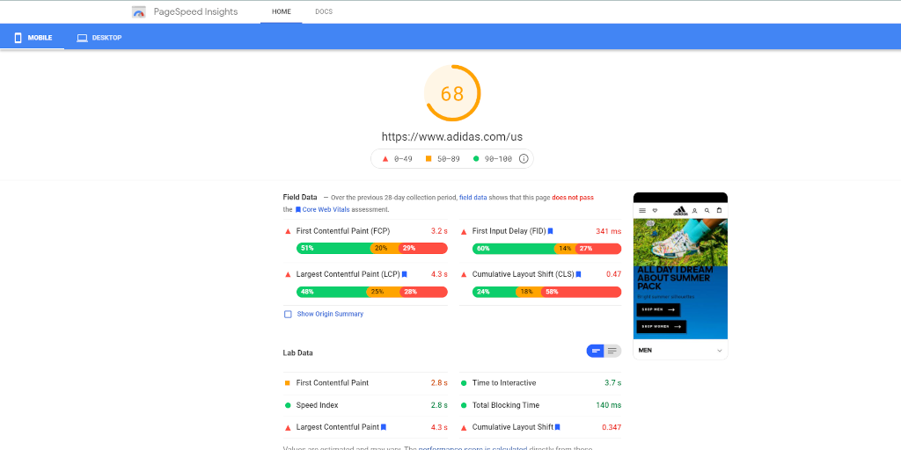Click the SHOP MEN button in the preview
Image resolution: width=901 pixels, height=450 pixels.
point(658,310)
